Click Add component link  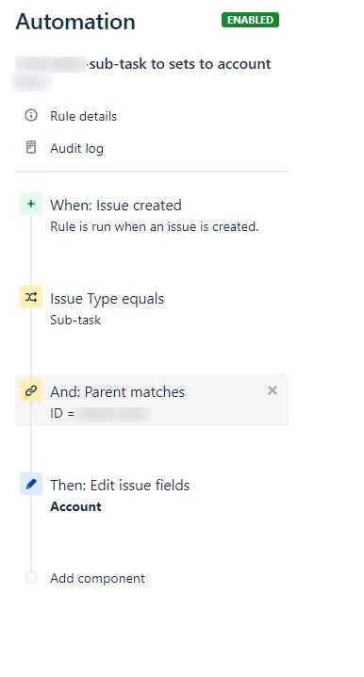[x=97, y=578]
